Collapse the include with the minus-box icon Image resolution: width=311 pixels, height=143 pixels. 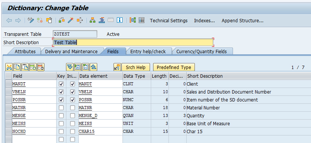[86, 67]
